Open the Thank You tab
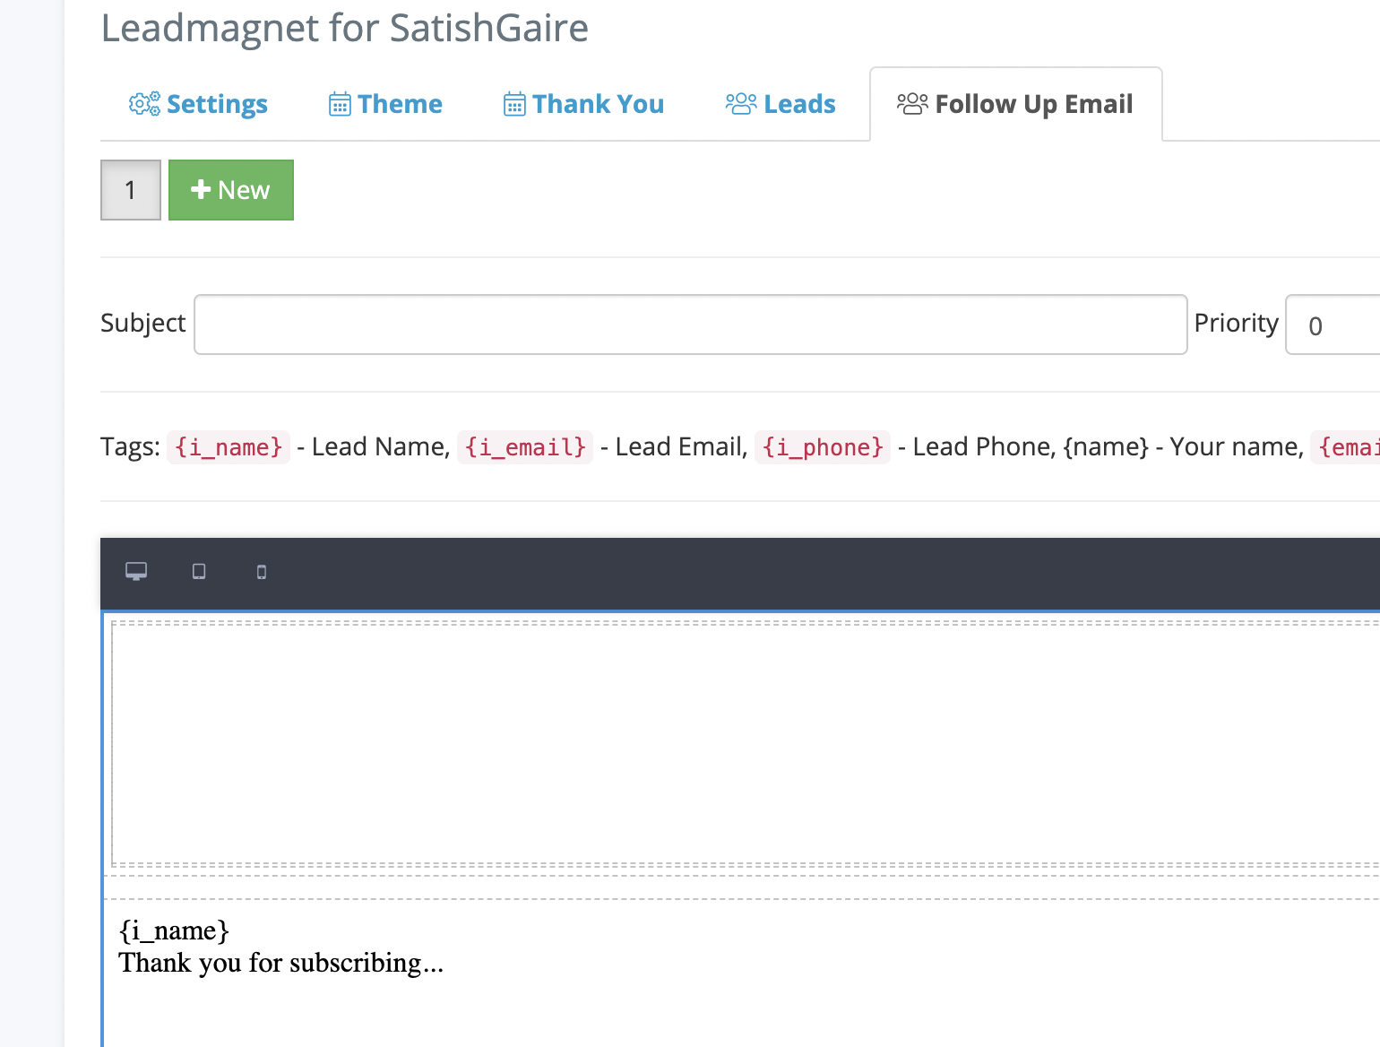 pos(583,104)
